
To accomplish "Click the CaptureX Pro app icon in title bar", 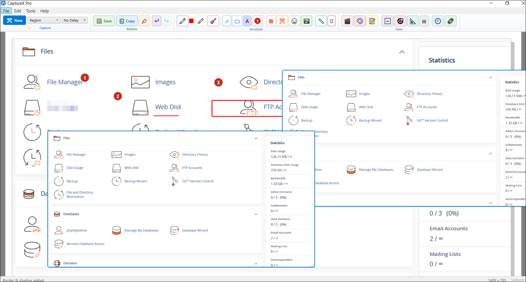I will pos(3,3).
